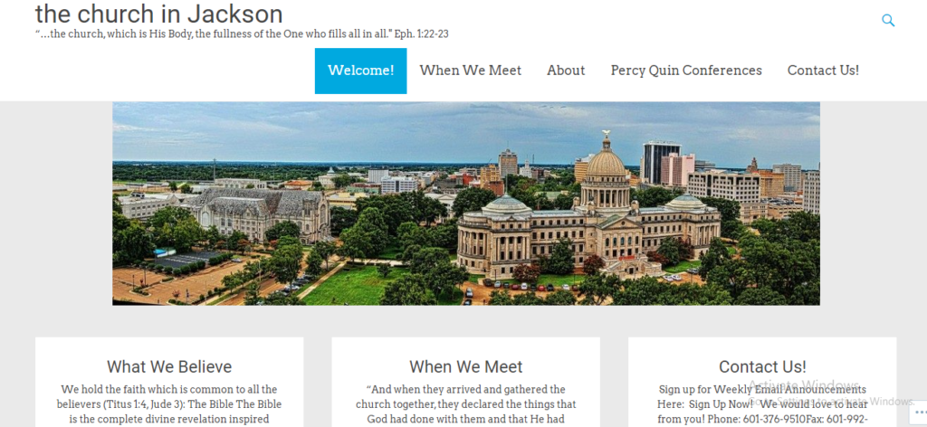927x427 pixels.
Task: Click the Jackson skyline header image
Action: point(466,204)
